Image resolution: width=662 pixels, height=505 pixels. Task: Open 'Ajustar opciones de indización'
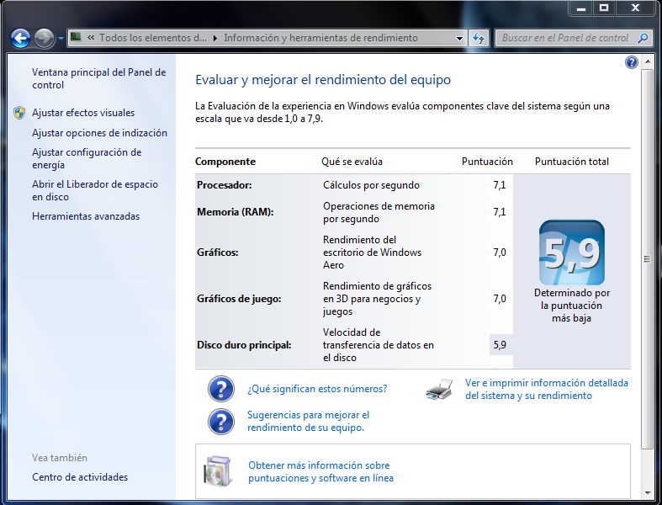point(99,133)
